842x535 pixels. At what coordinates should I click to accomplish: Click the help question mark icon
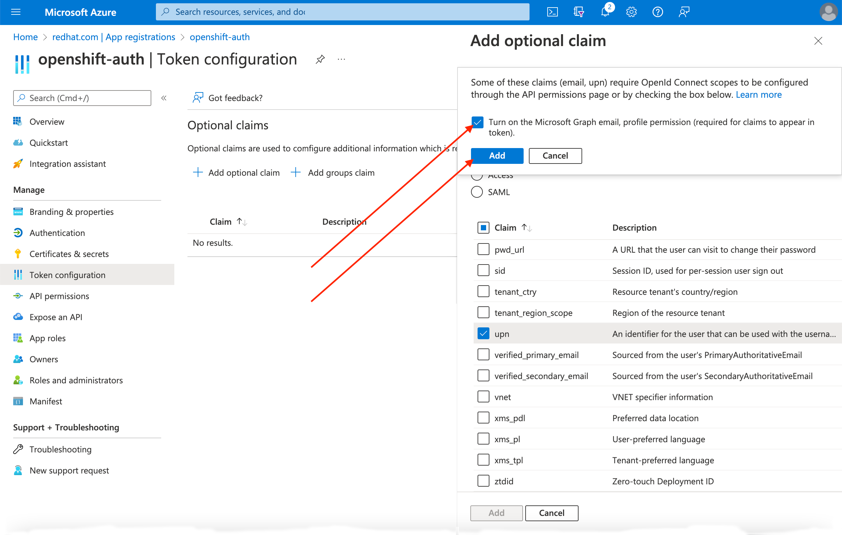coord(657,12)
